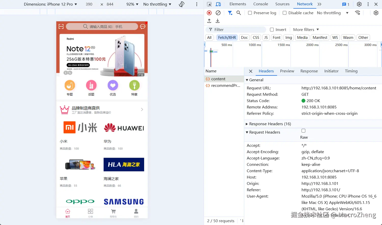Open network conditions wifi icon
The width and height of the screenshot is (382, 225).
point(358,13)
